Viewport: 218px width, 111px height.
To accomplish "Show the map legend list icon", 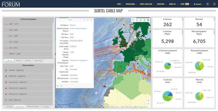I will coord(141,20).
